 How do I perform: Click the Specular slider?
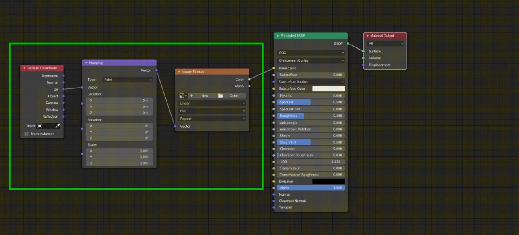[x=311, y=102]
